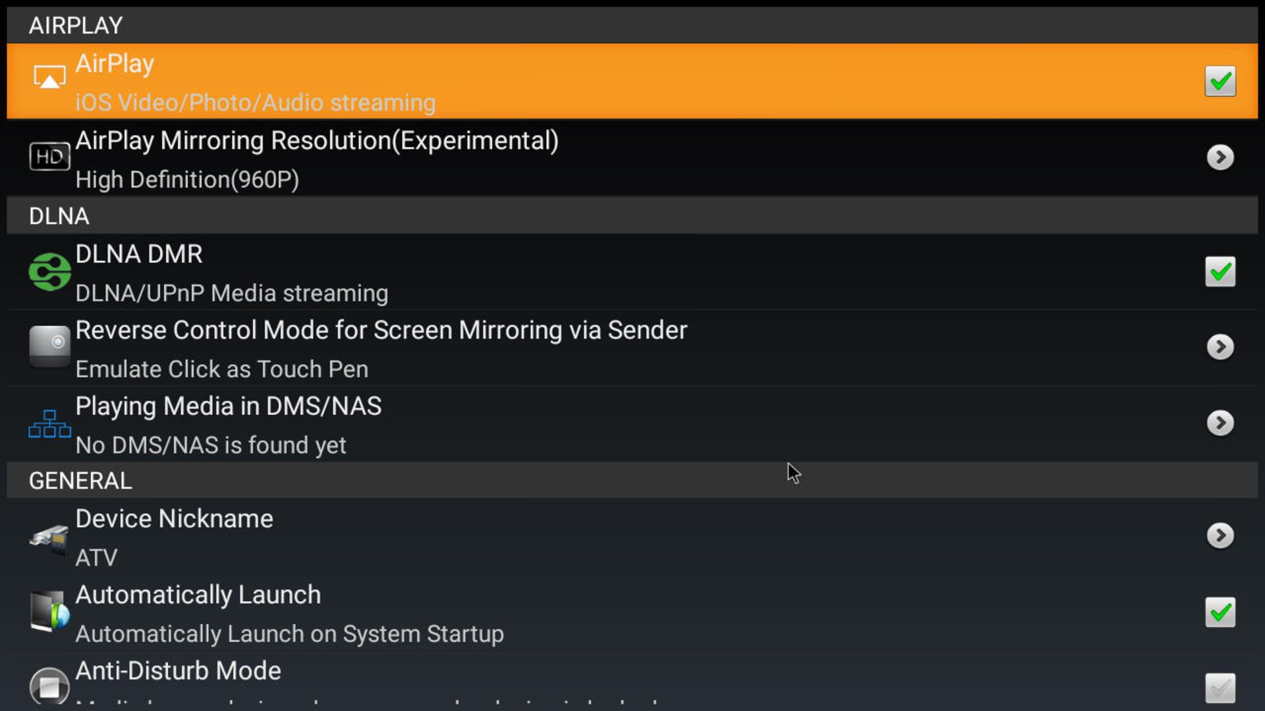Click the Automatically Launch media icon
The width and height of the screenshot is (1265, 711).
click(x=49, y=613)
